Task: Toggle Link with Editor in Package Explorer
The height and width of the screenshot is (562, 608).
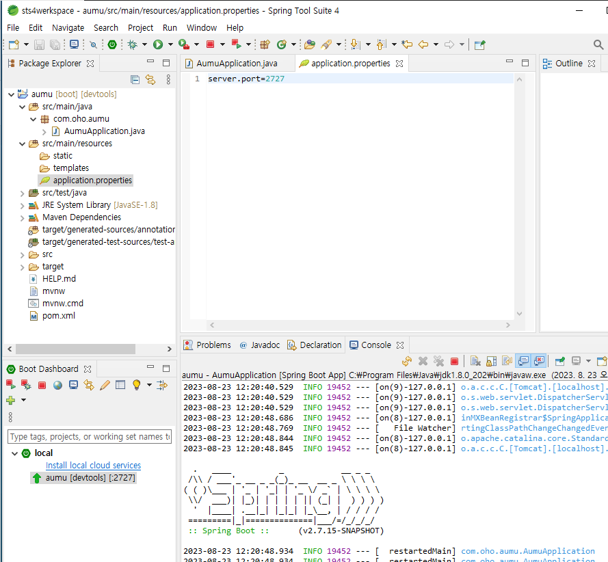Action: tap(150, 80)
